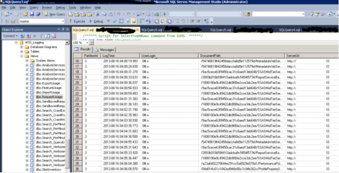Close the SQLQuery7.sql tab
This screenshot has height=173, width=339.
[137, 30]
